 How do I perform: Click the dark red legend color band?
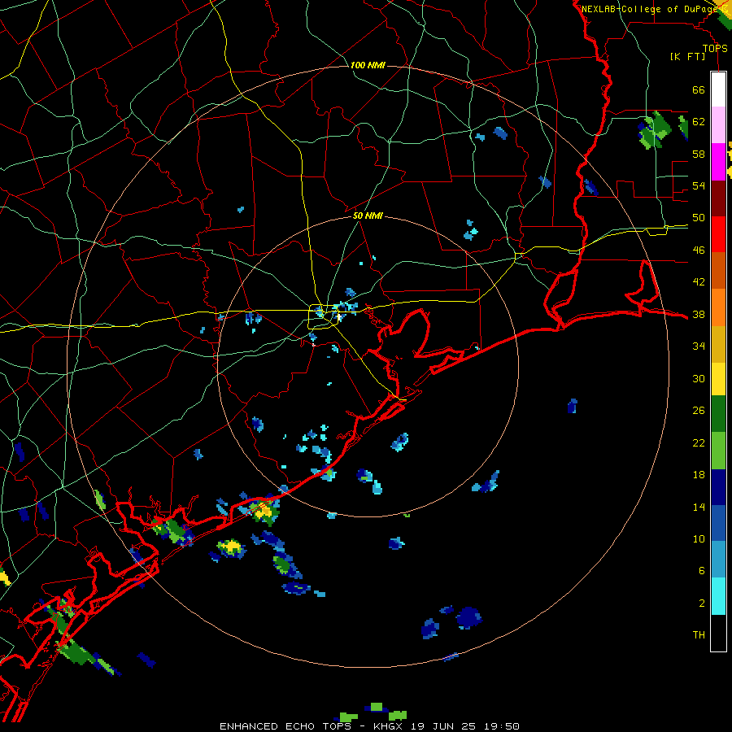pos(718,198)
